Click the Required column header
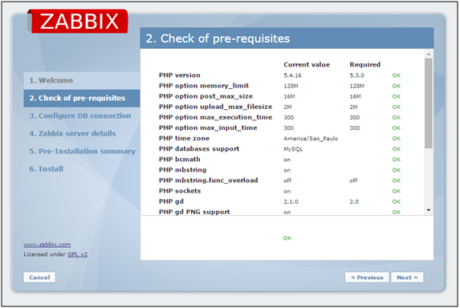 [365, 64]
